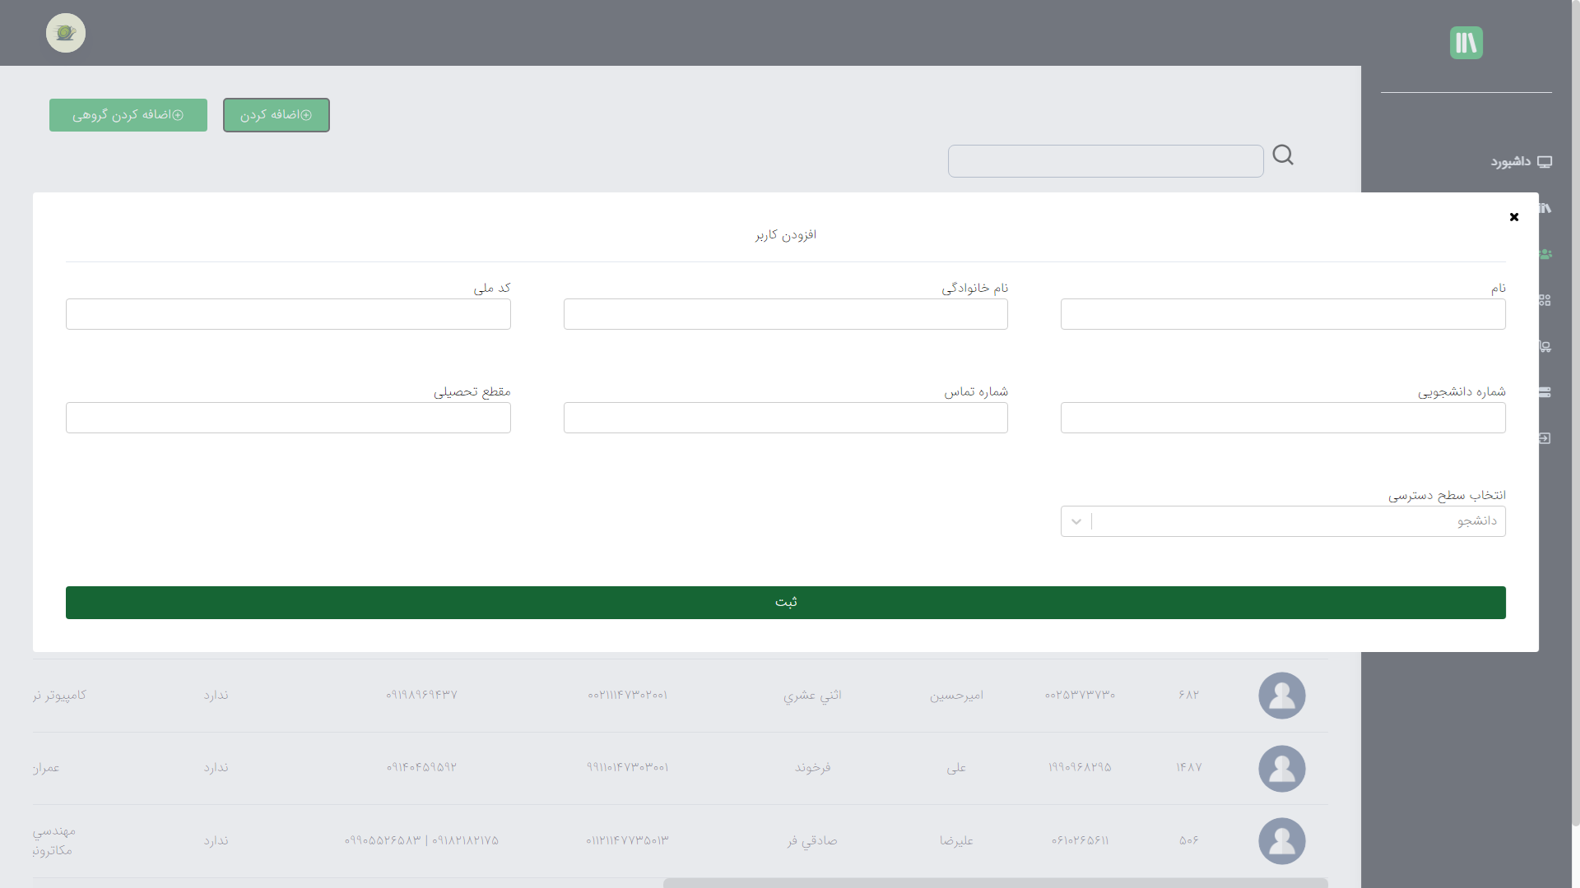1580x888 pixels.
Task: Focus the کد ملی input field
Action: (x=288, y=314)
